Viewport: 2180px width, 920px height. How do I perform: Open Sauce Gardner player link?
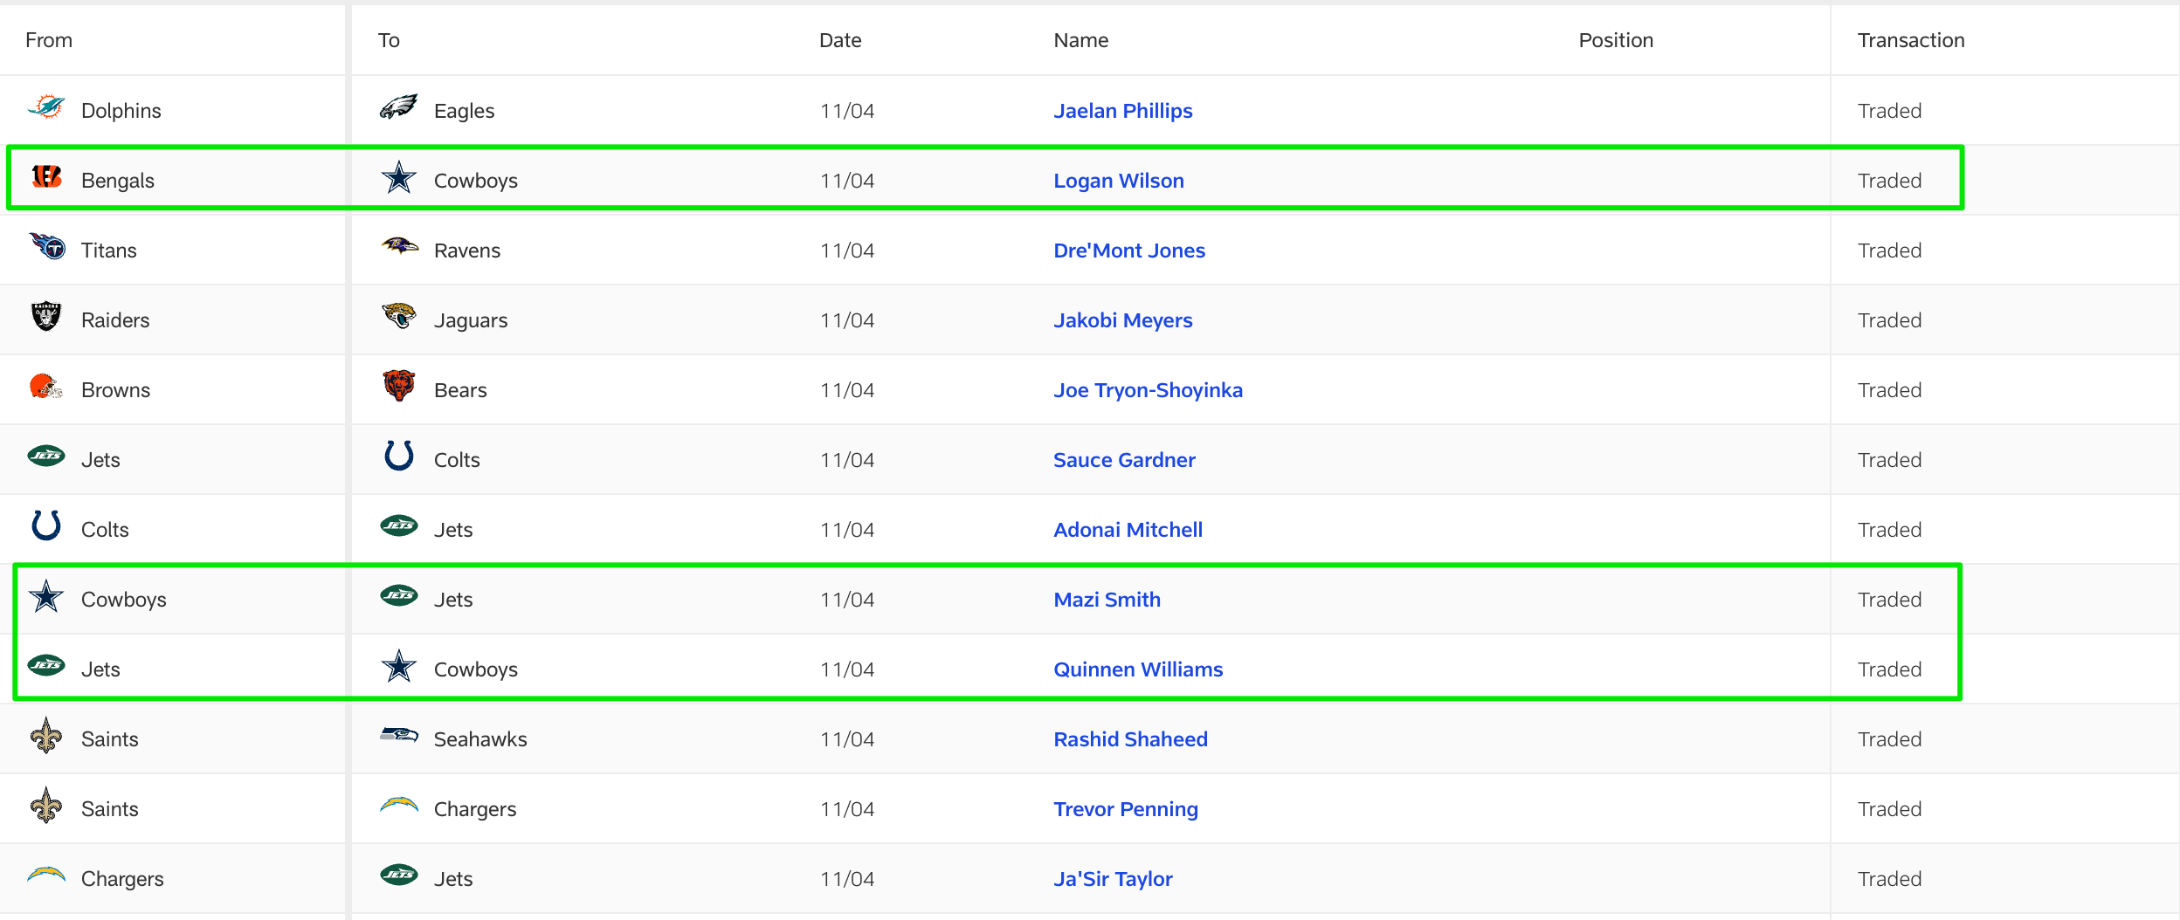coord(1124,460)
